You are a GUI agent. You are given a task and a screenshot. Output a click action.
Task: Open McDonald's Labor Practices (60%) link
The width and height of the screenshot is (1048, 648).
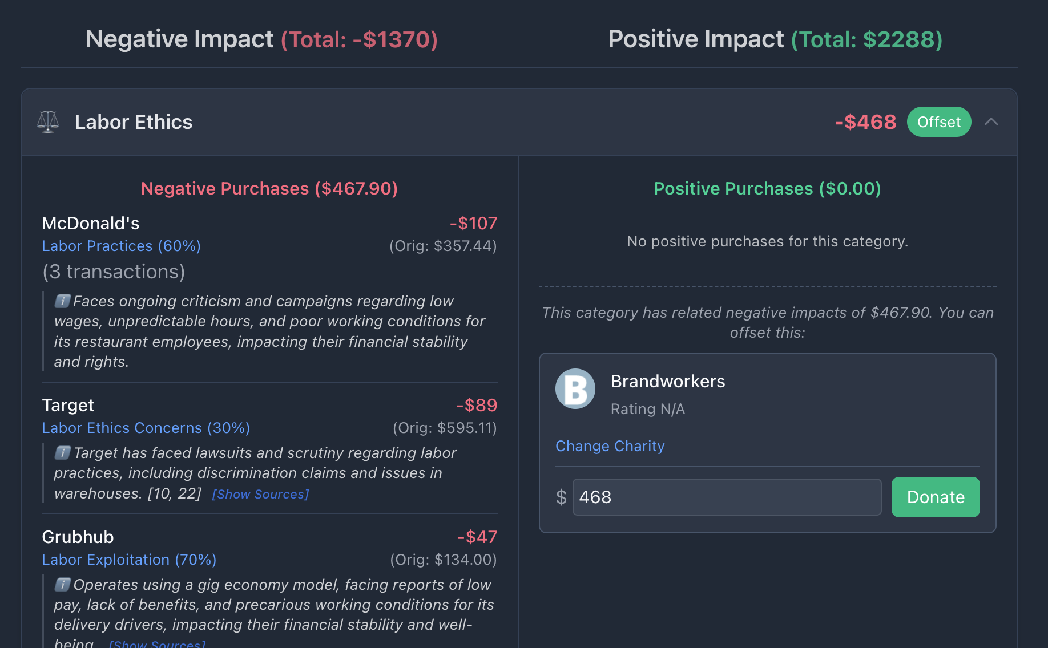pos(121,246)
